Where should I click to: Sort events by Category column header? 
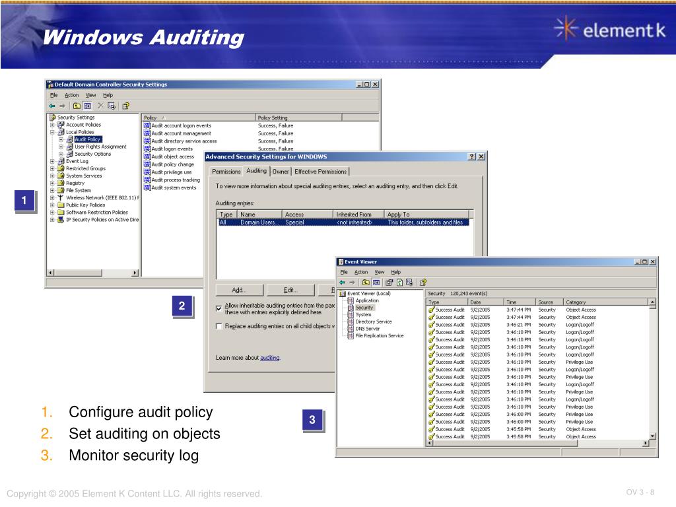pos(606,302)
